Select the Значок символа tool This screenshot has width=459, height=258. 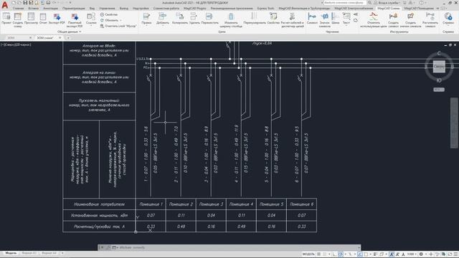324,19
